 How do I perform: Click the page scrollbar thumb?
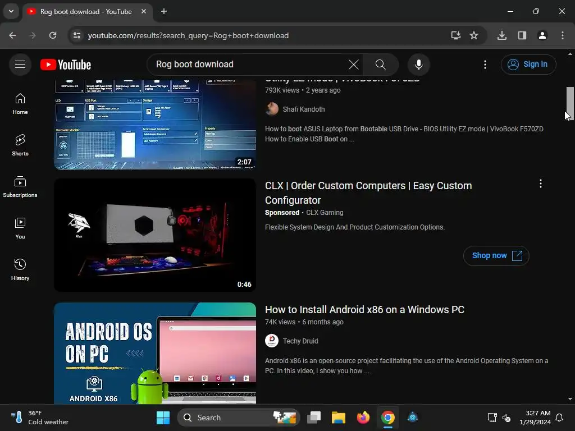point(570,104)
